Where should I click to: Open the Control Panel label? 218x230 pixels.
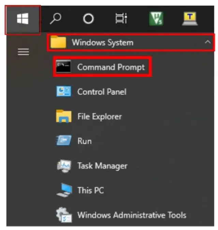102,91
